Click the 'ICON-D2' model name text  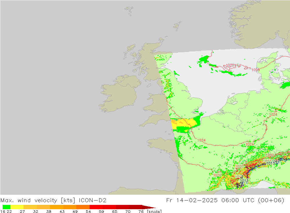93,201
